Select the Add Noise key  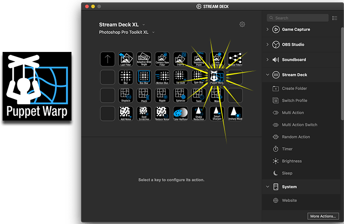(126, 114)
